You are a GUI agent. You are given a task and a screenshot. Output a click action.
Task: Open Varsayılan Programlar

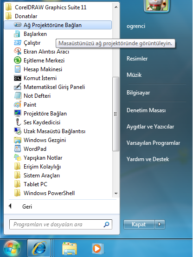click(x=153, y=143)
